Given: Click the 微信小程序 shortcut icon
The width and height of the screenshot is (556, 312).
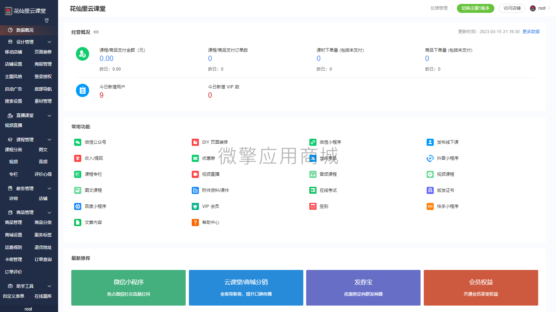Looking at the screenshot, I should 313,142.
